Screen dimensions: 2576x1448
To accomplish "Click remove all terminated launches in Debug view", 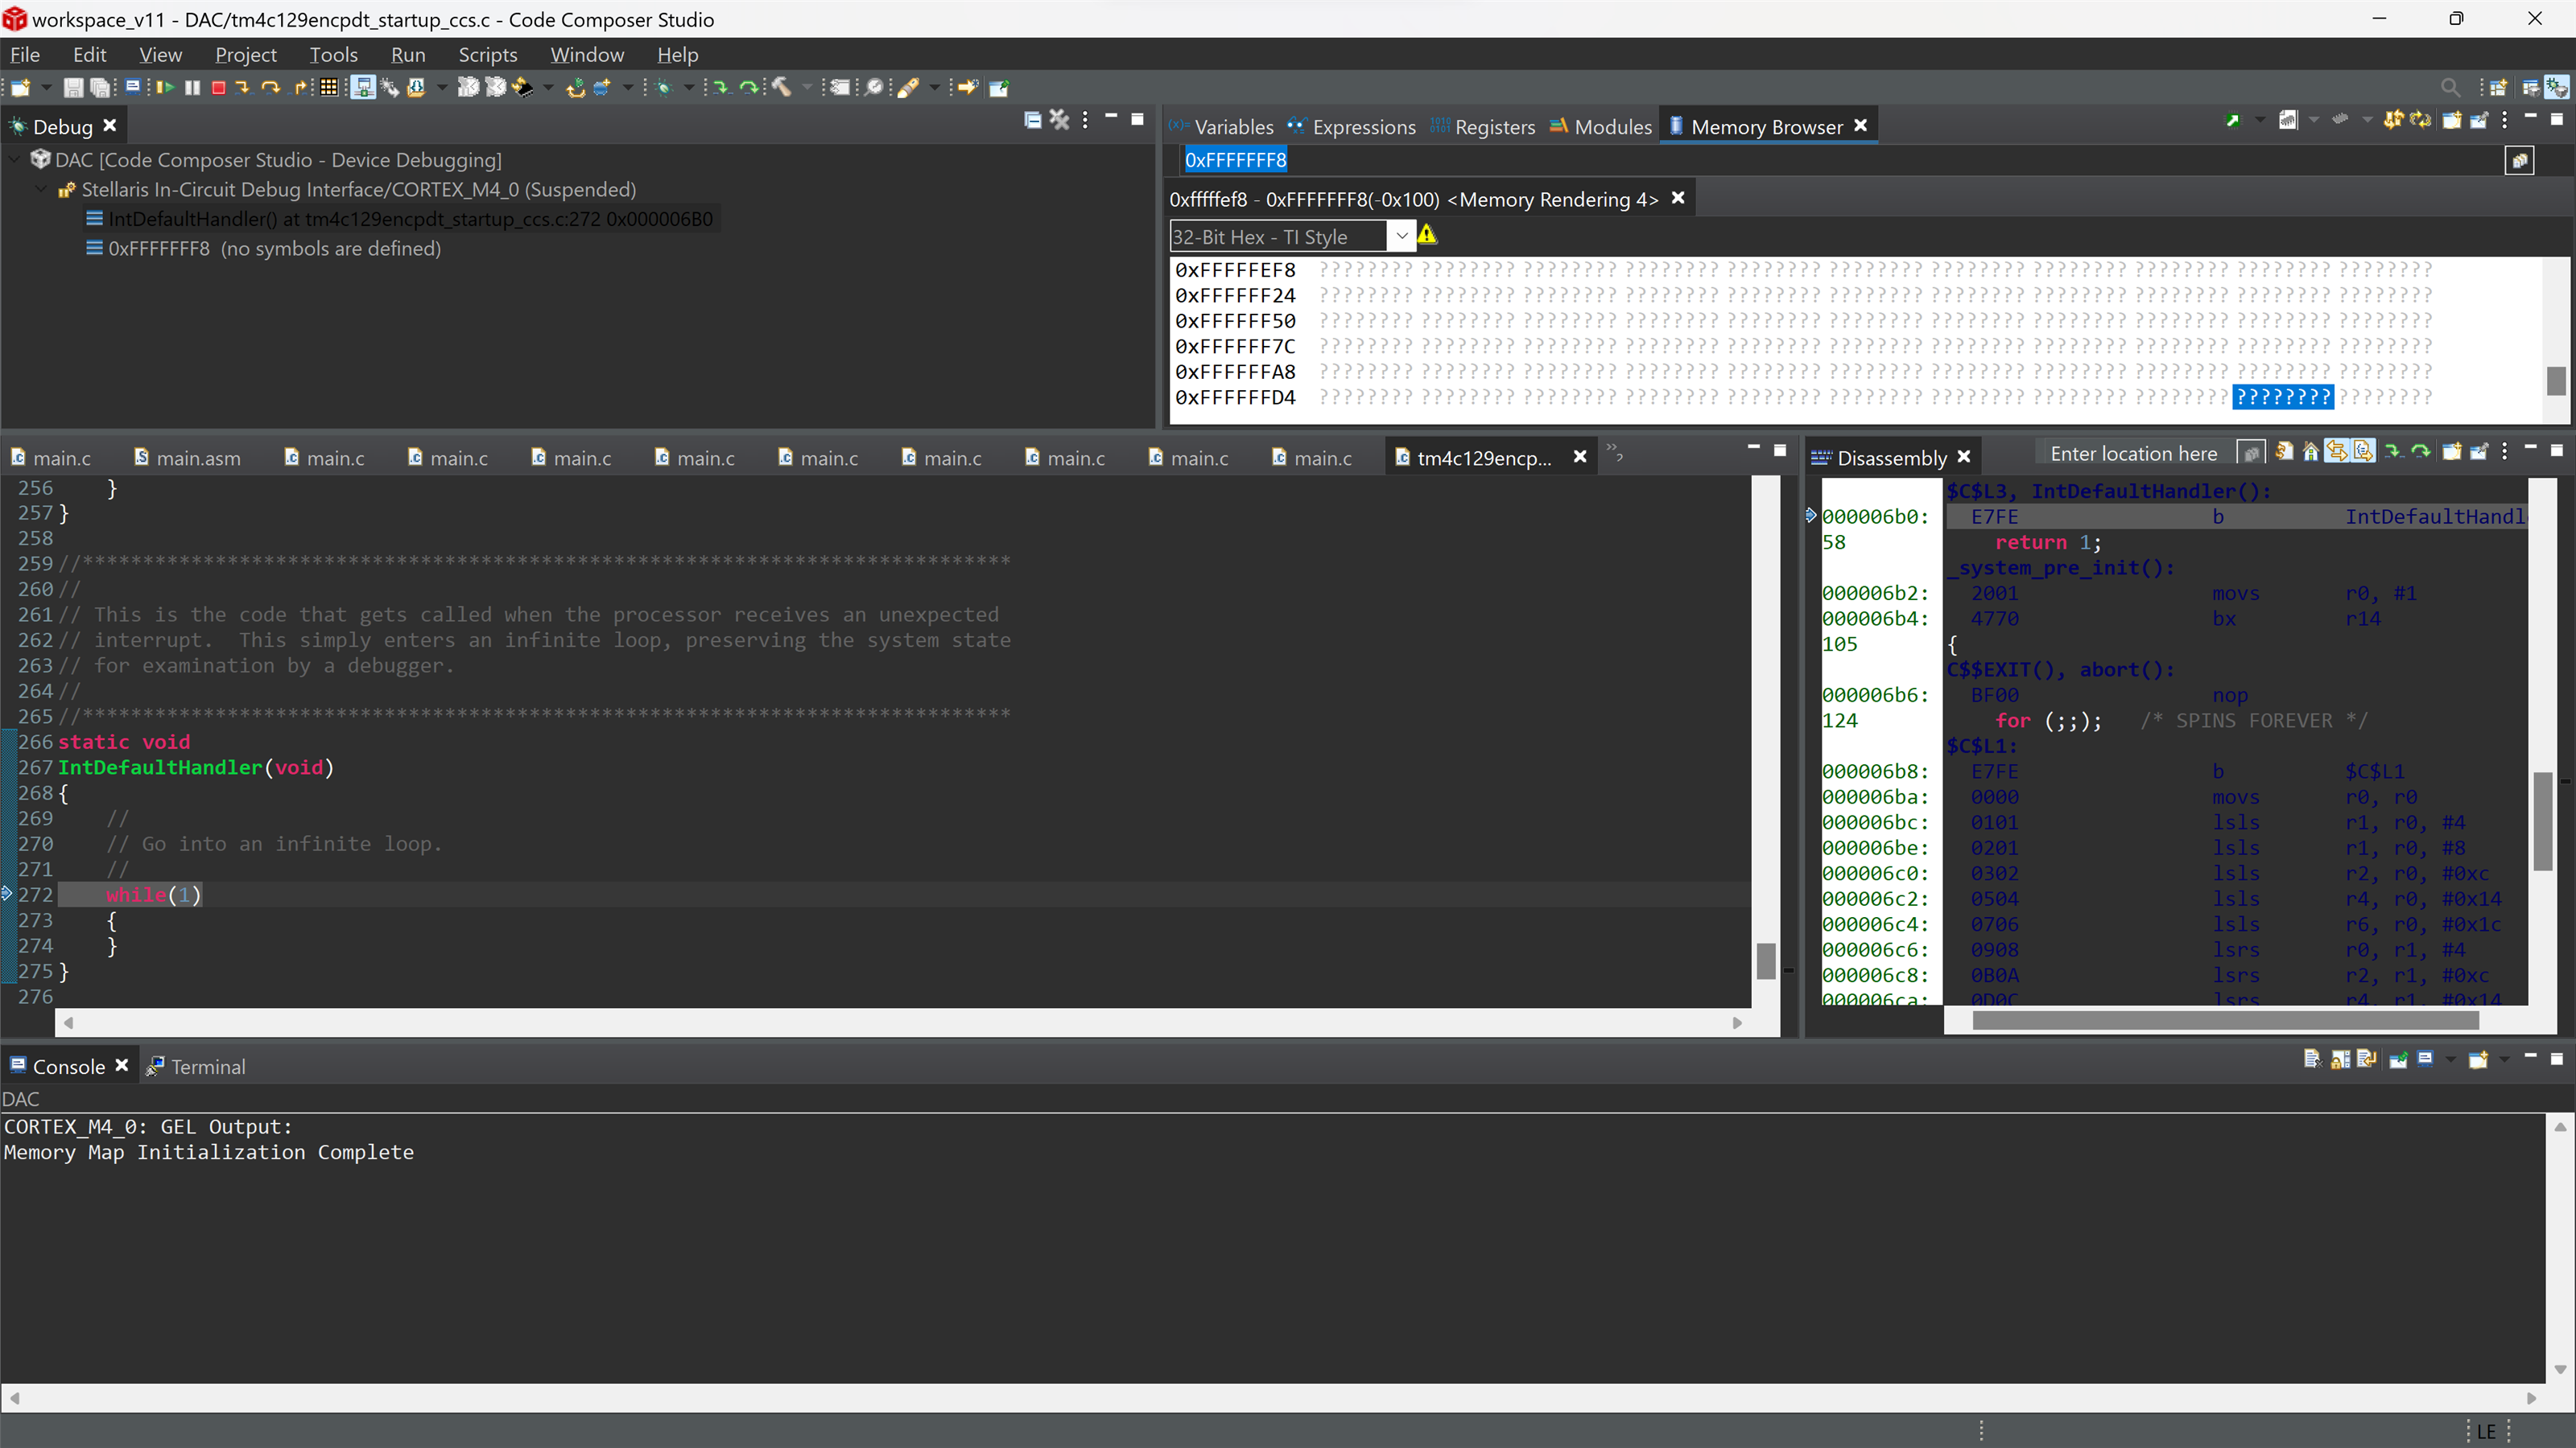I will point(1059,120).
